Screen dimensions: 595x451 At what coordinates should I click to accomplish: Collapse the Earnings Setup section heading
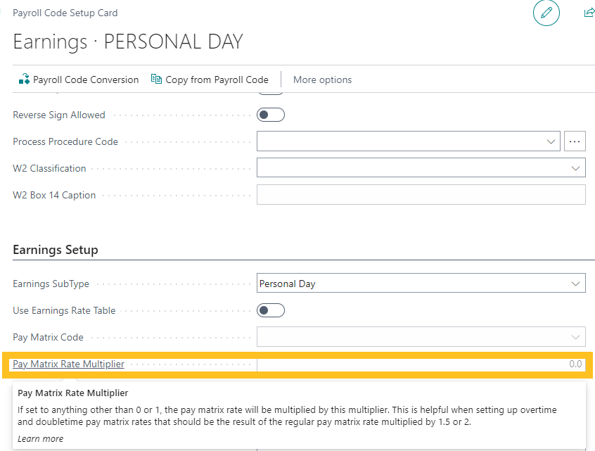click(x=56, y=250)
